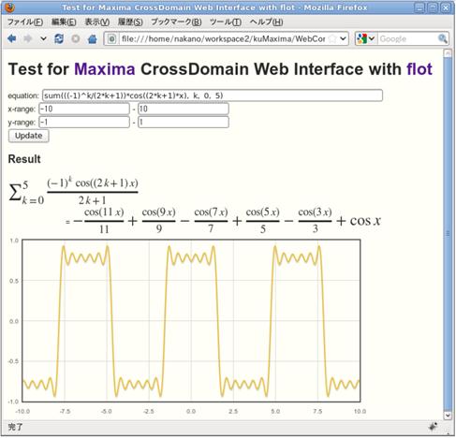This screenshot has width=456, height=438.
Task: Click the summation formula expression
Action: [74, 191]
